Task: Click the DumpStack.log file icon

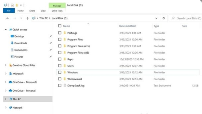Action: 65,85
